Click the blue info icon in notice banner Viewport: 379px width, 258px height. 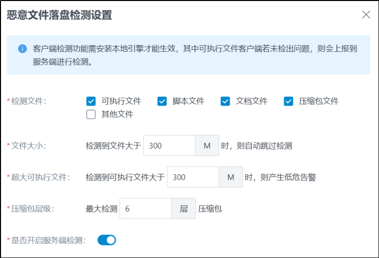tap(22, 49)
